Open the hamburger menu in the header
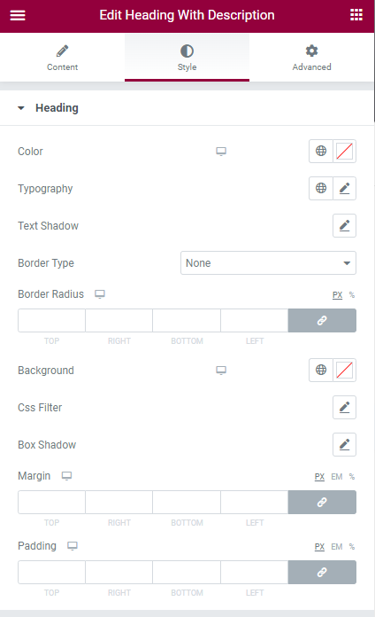This screenshot has height=617, width=375. pyautogui.click(x=18, y=15)
